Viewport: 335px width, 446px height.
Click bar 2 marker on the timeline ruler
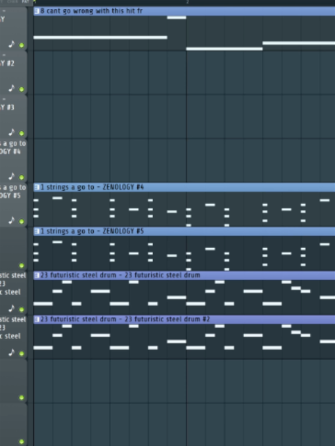coord(187,2)
